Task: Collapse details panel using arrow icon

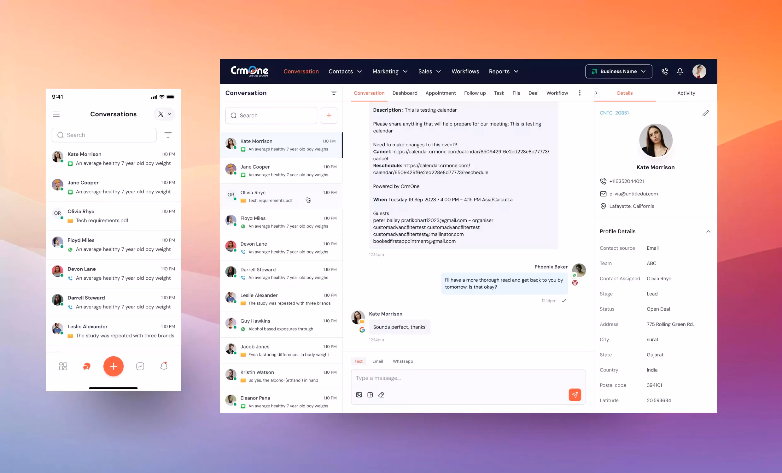Action: [x=596, y=93]
